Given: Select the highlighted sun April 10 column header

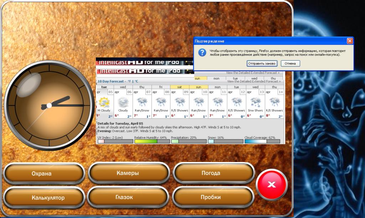Looking at the screenshot, I should tap(199, 87).
